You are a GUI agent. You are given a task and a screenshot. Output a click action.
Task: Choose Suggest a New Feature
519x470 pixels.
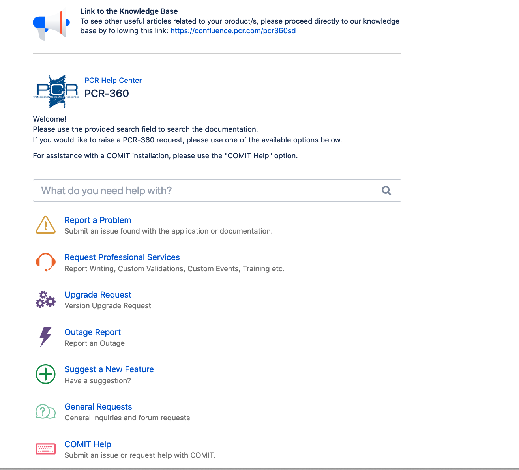109,369
